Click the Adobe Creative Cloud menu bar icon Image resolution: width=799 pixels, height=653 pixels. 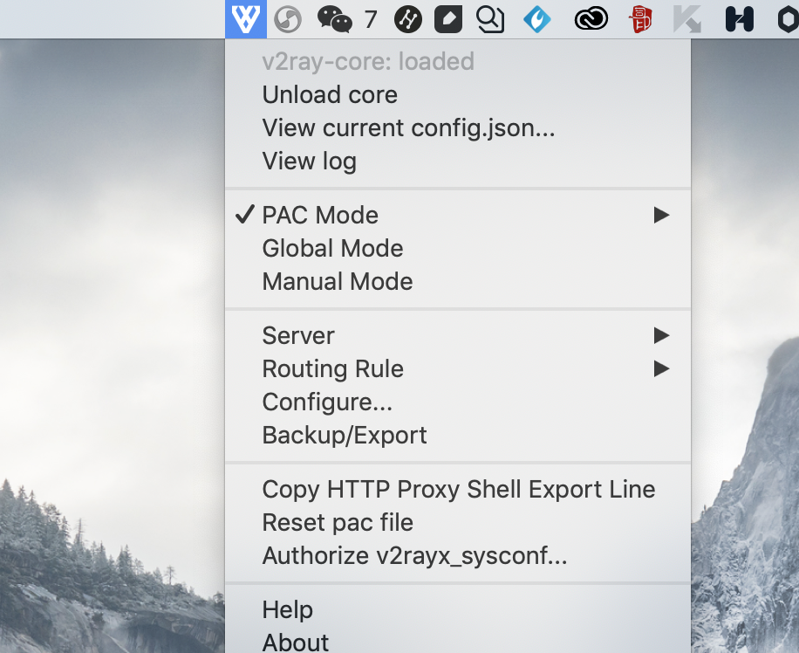591,18
